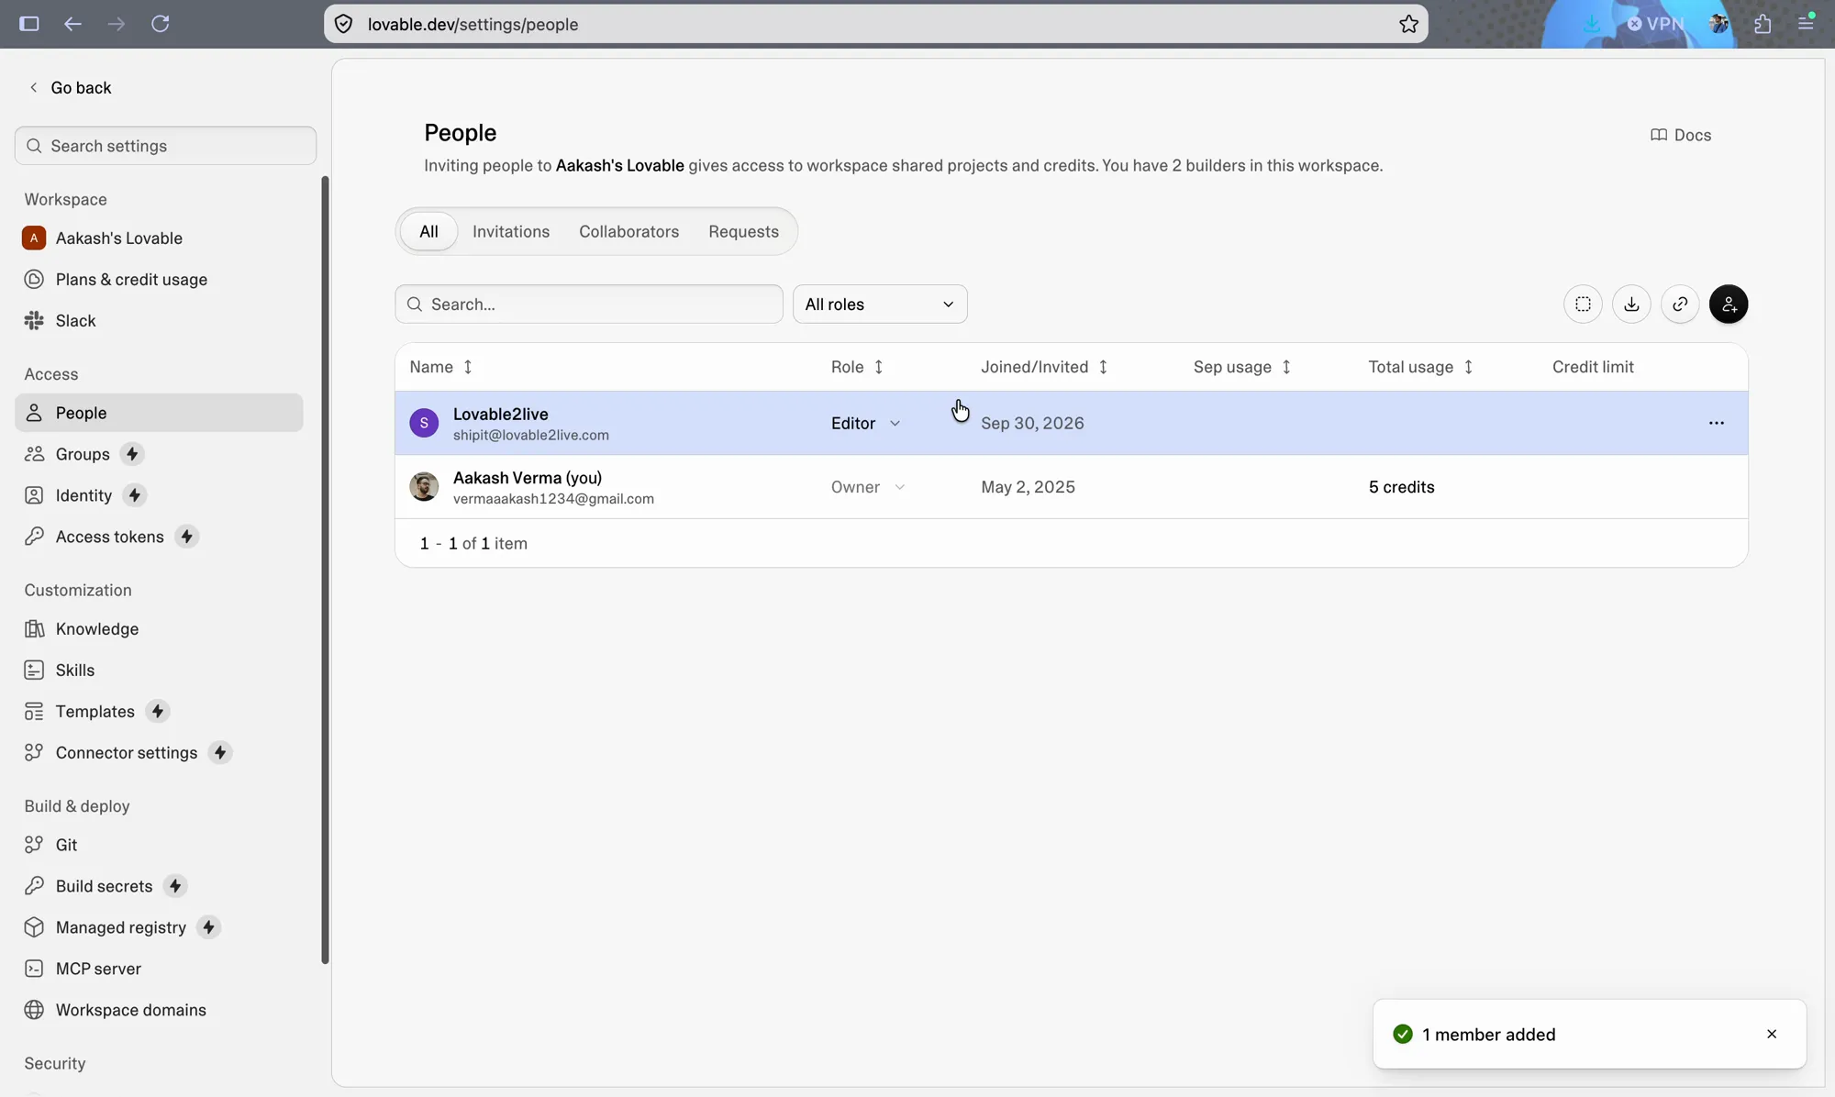This screenshot has height=1097, width=1835.
Task: Click the browser reload icon
Action: (161, 24)
